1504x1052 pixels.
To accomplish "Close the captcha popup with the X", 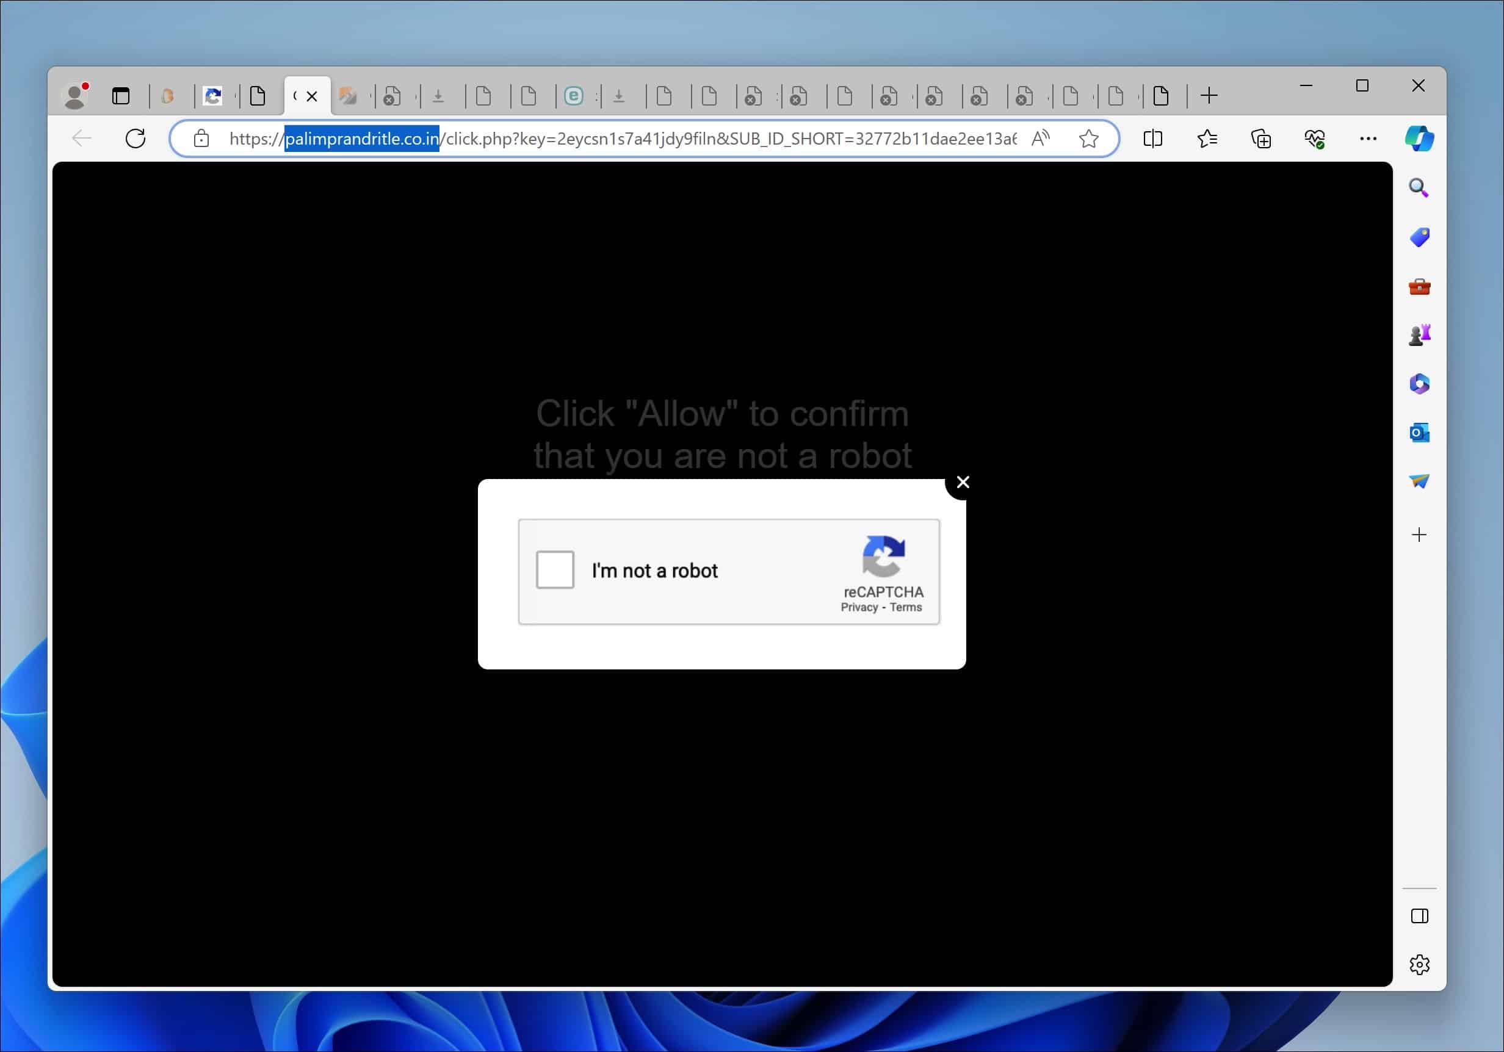I will tap(962, 482).
